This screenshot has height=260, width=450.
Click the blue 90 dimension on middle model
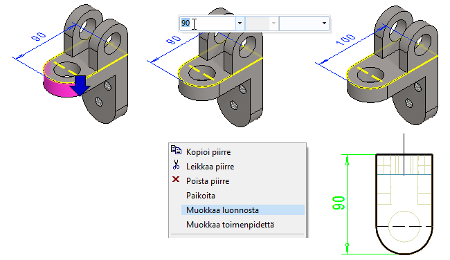click(174, 40)
